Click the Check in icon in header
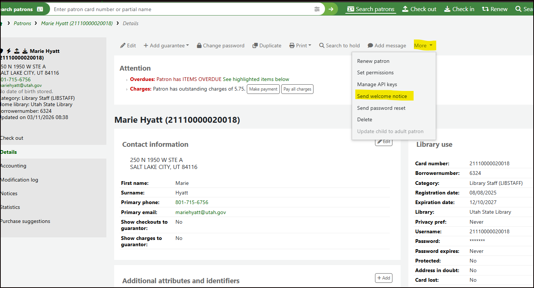Screen dimensions: 534x288 [x=447, y=9]
